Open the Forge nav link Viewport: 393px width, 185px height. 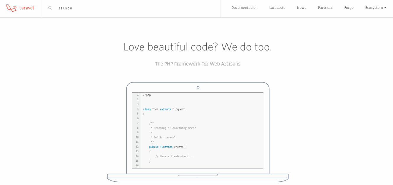pyautogui.click(x=349, y=8)
